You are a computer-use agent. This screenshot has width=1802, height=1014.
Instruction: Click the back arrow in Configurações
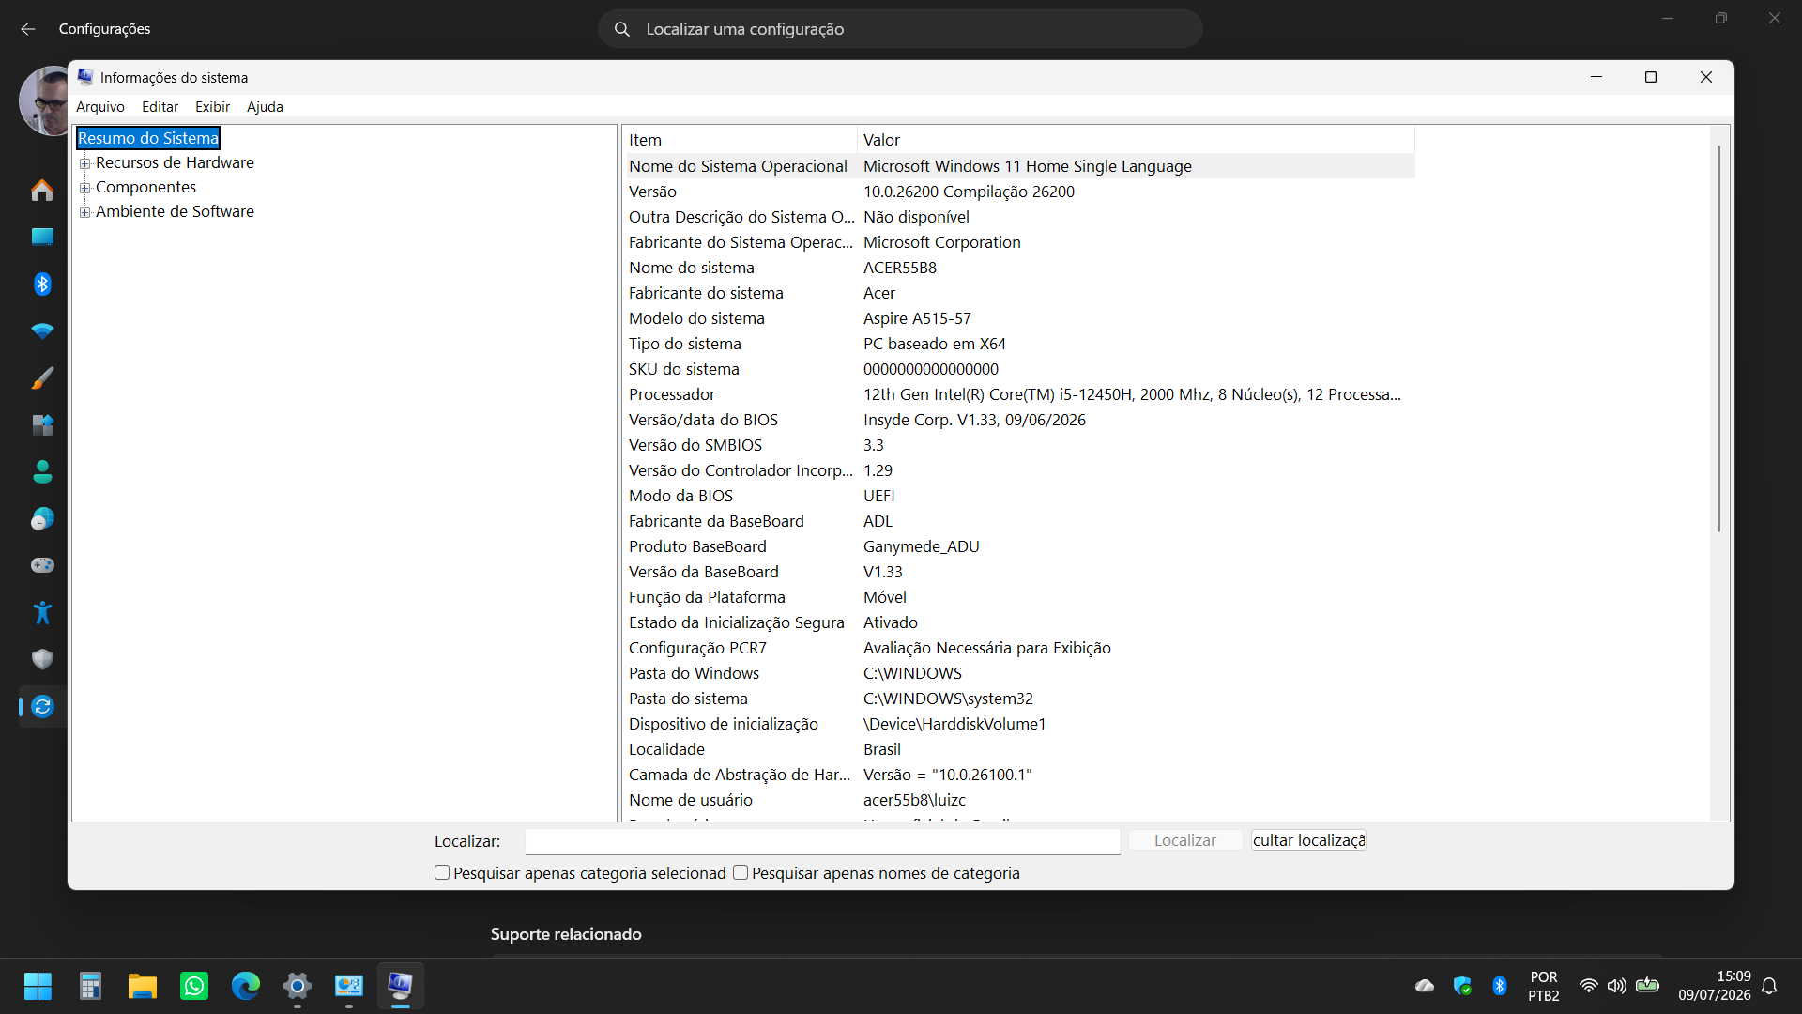click(28, 29)
